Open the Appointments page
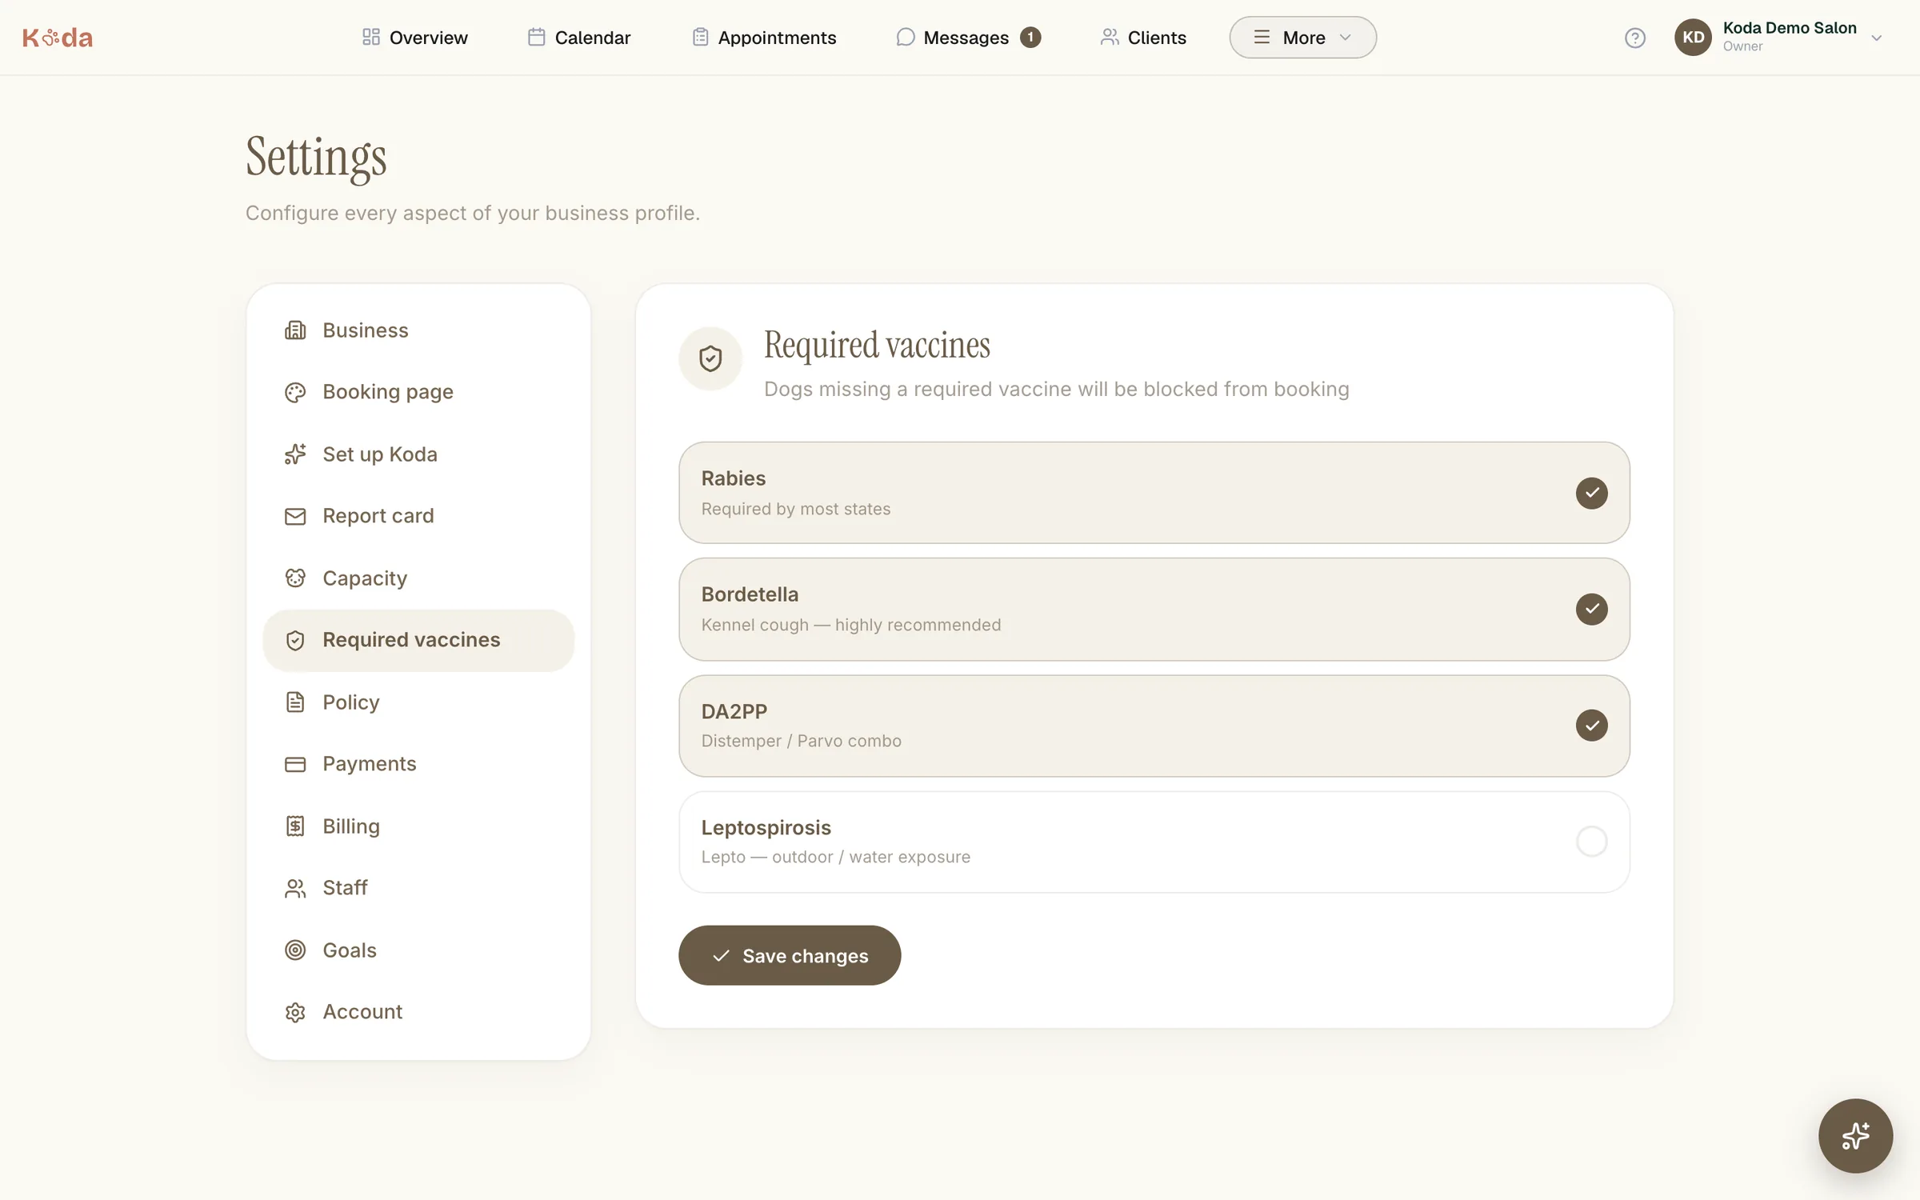 coord(764,38)
